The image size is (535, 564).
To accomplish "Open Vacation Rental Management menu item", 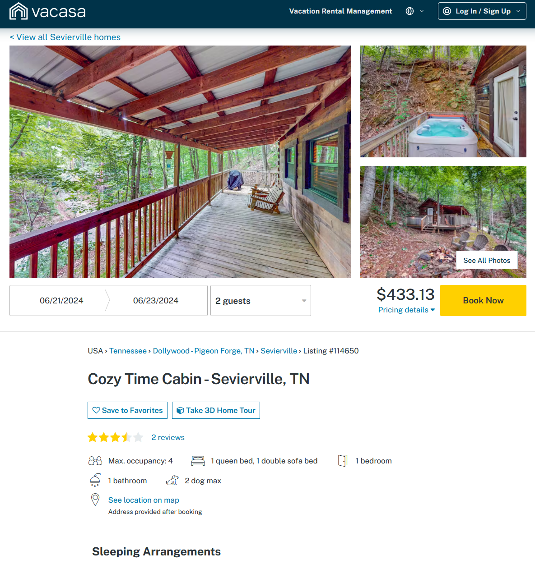I will click(340, 11).
